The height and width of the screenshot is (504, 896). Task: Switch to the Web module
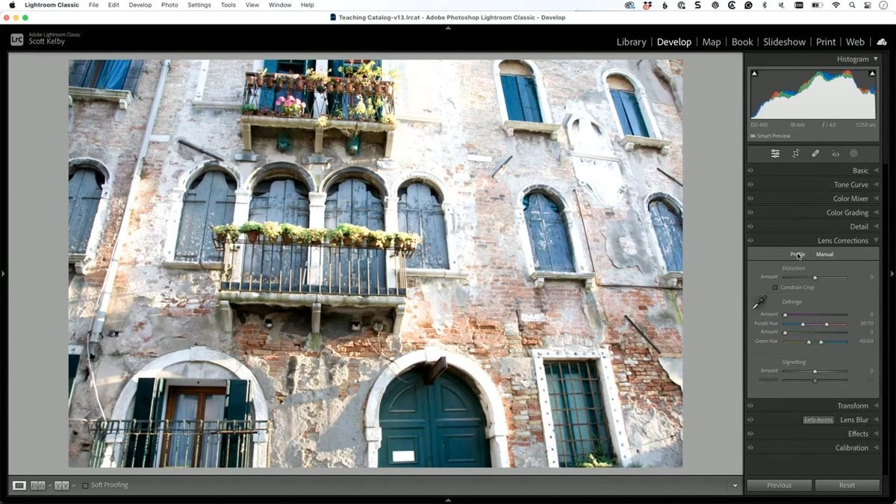855,42
